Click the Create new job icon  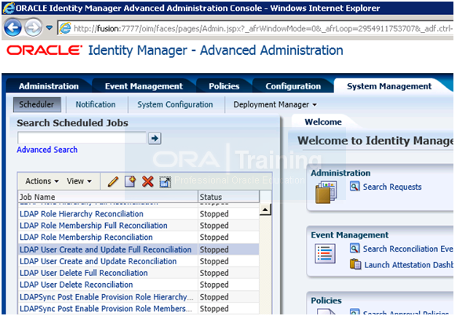[130, 182]
